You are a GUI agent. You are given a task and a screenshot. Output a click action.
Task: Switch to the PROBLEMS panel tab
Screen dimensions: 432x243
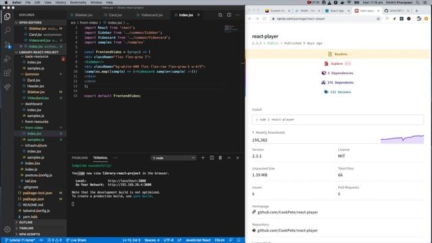click(80, 158)
